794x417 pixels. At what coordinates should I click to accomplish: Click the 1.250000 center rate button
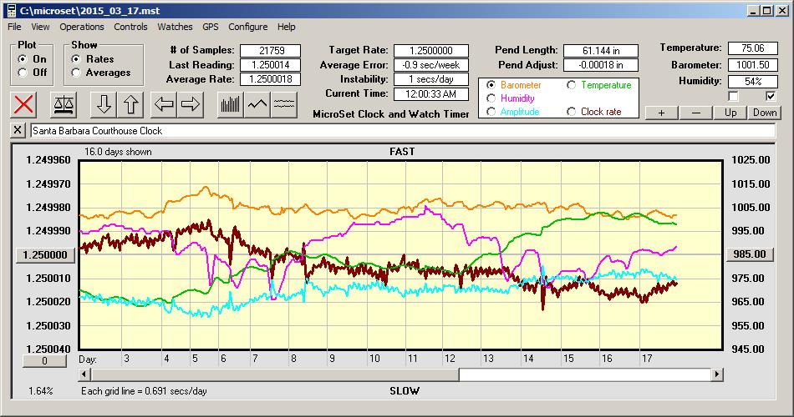click(46, 254)
